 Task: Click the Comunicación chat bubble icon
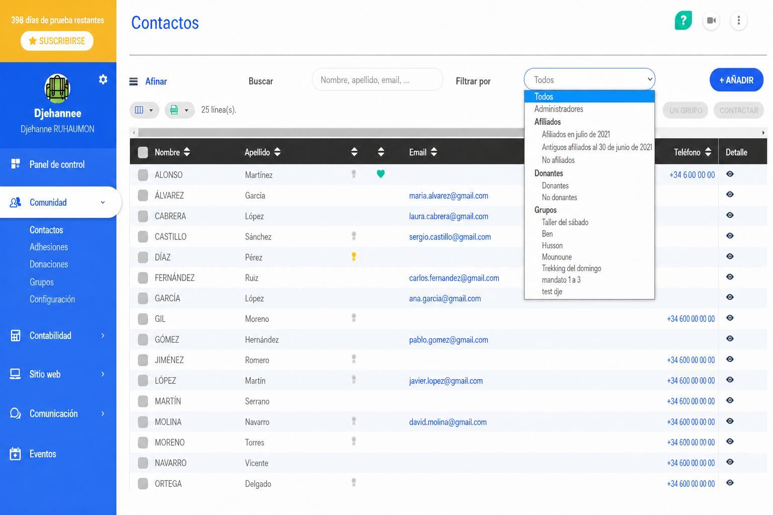pos(16,413)
